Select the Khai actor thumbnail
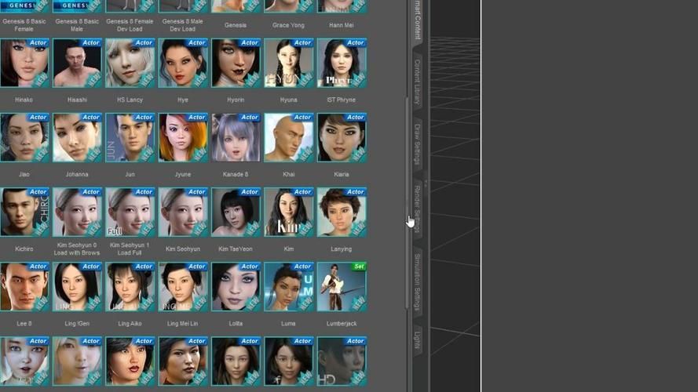The height and width of the screenshot is (392, 698). coord(289,137)
